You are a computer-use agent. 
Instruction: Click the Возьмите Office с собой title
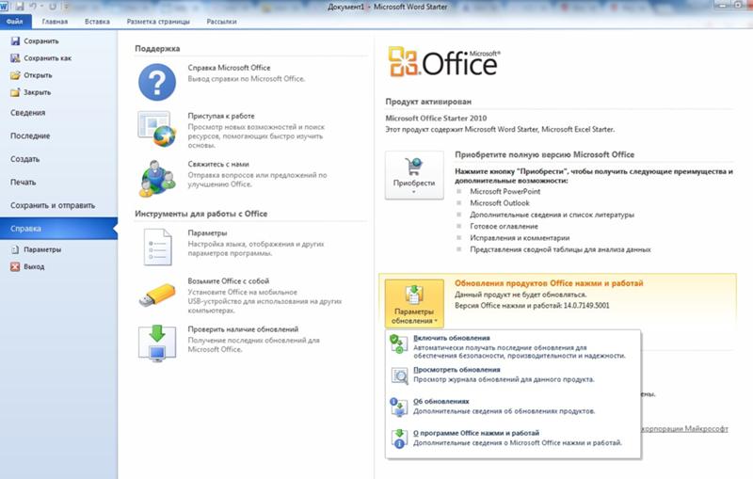[x=228, y=280]
